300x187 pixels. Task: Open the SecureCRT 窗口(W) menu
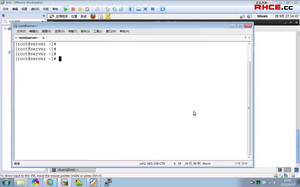click(x=111, y=31)
